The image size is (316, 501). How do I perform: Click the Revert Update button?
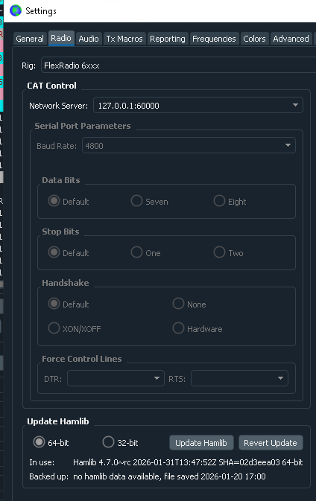pos(271,442)
